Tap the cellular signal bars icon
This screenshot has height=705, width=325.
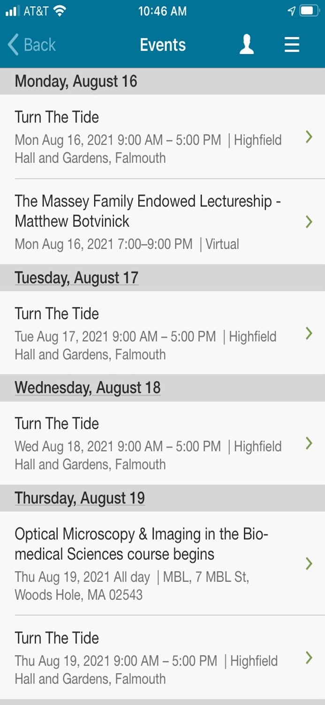[x=12, y=11]
